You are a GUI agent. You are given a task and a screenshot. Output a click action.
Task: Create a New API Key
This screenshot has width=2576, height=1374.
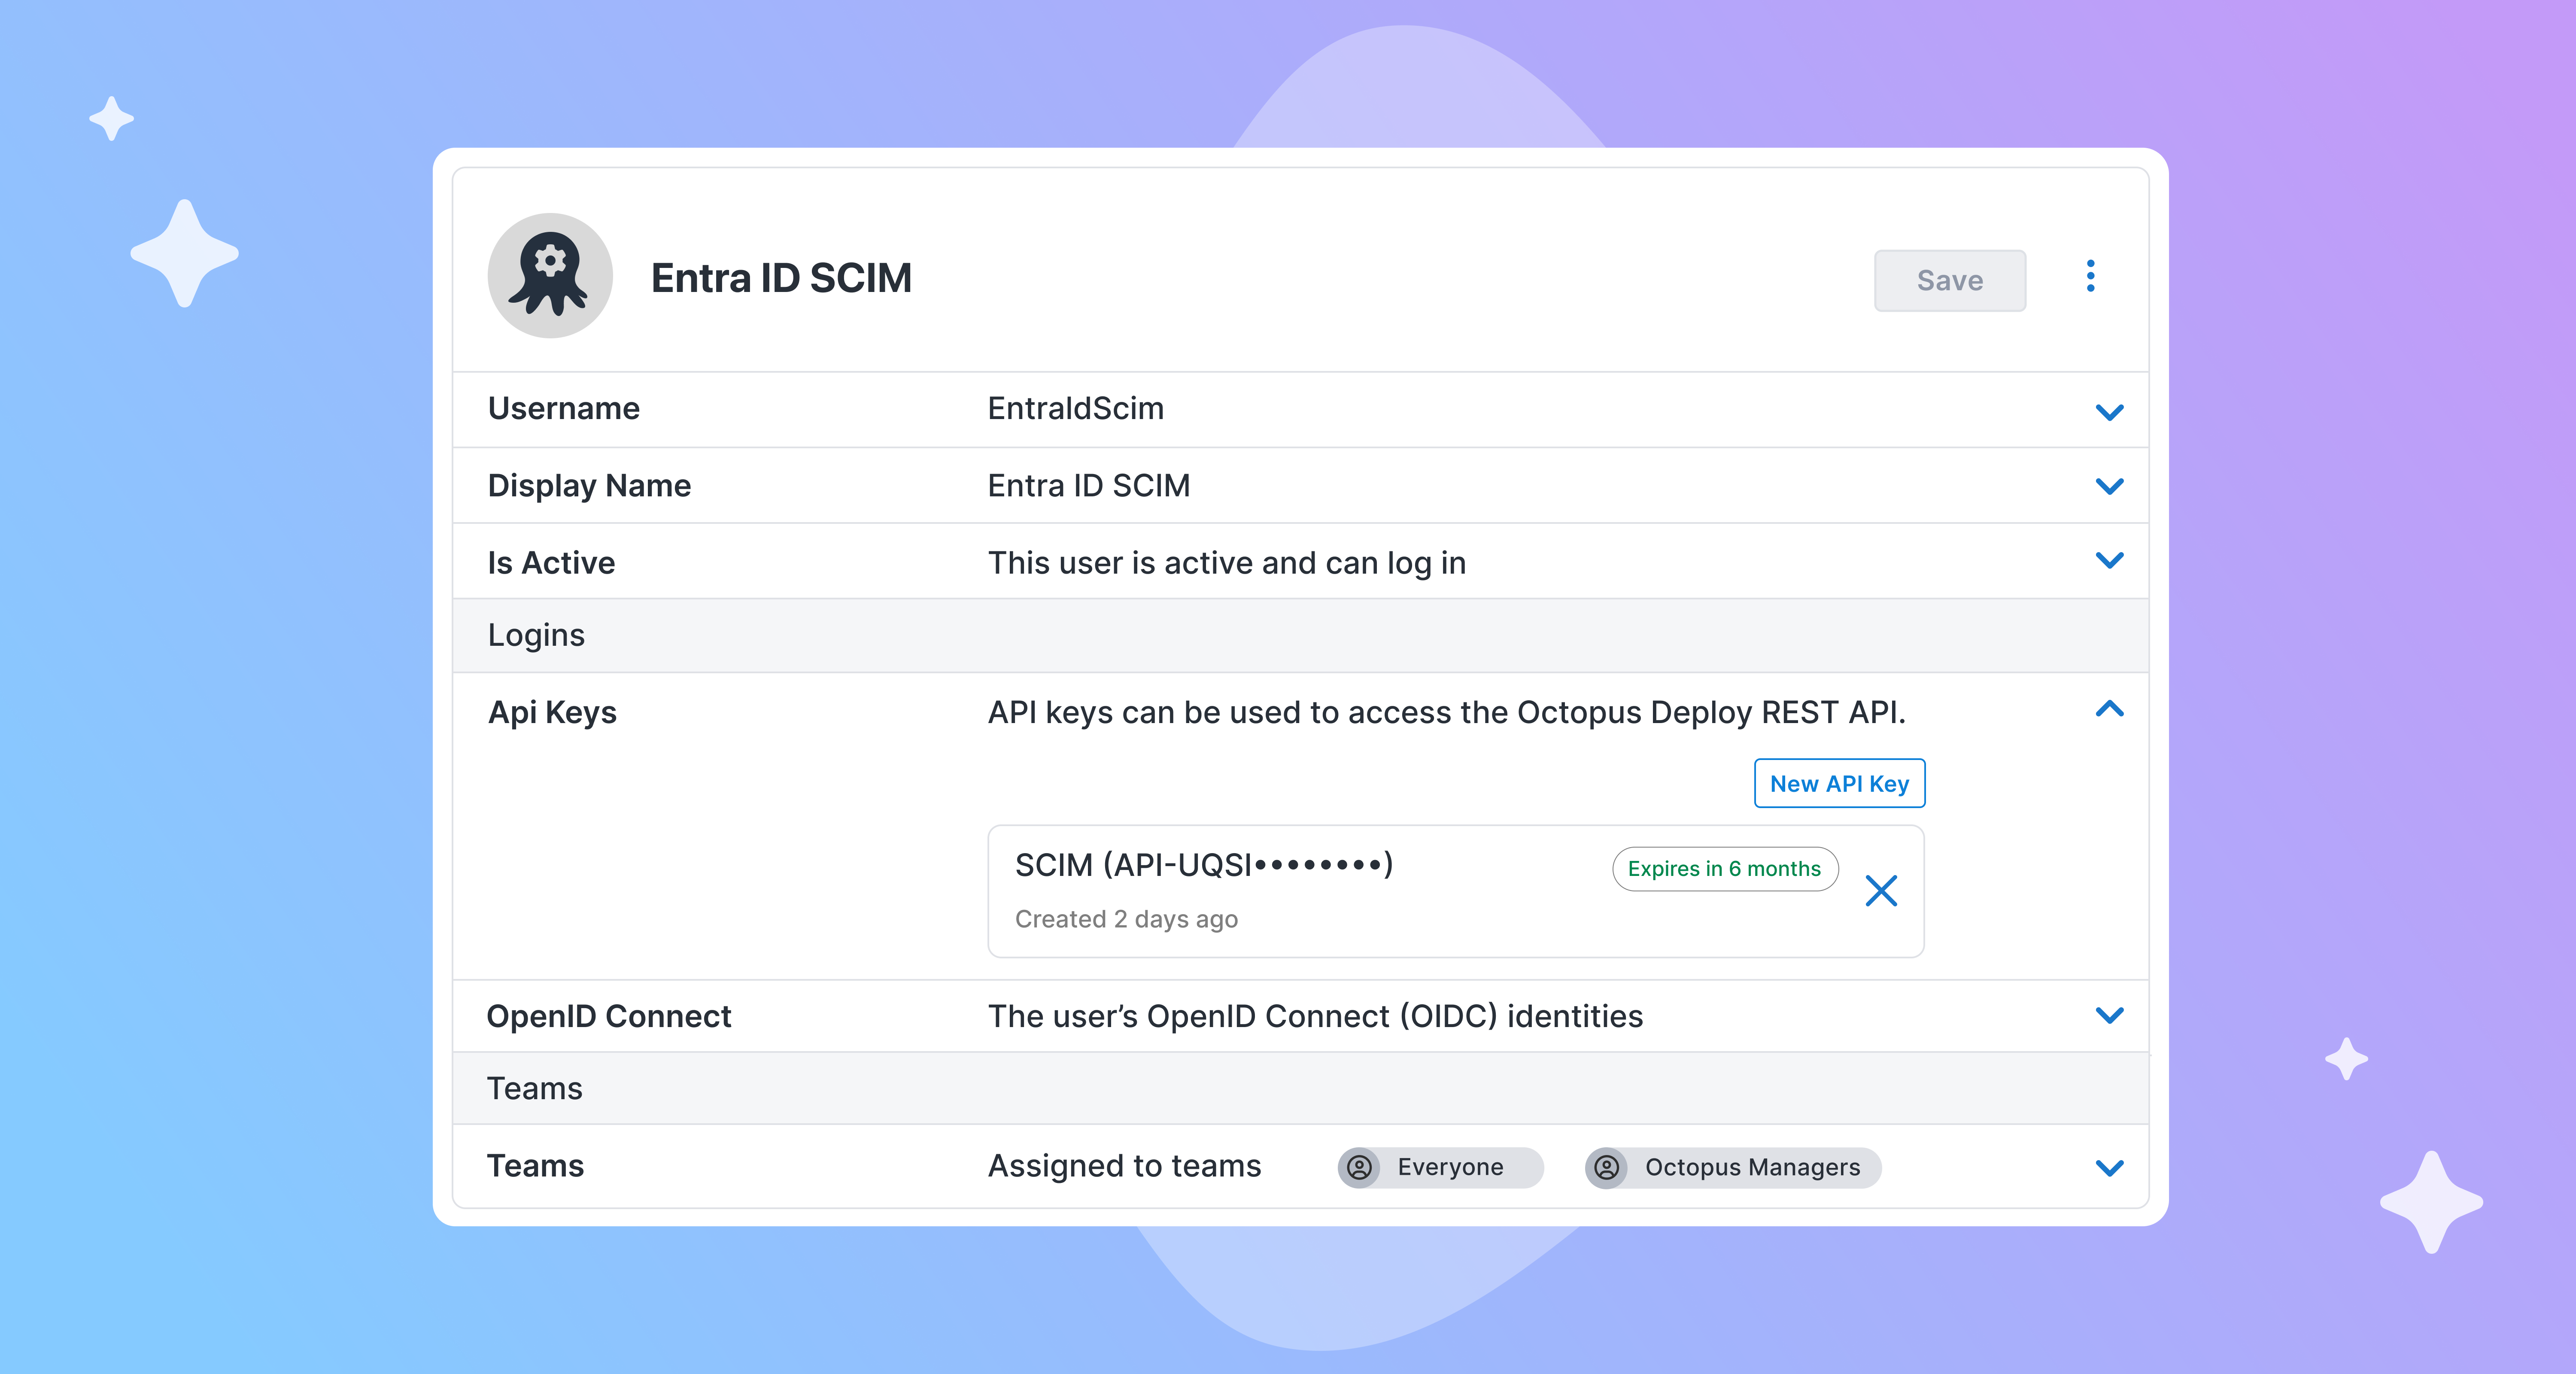(x=1838, y=783)
